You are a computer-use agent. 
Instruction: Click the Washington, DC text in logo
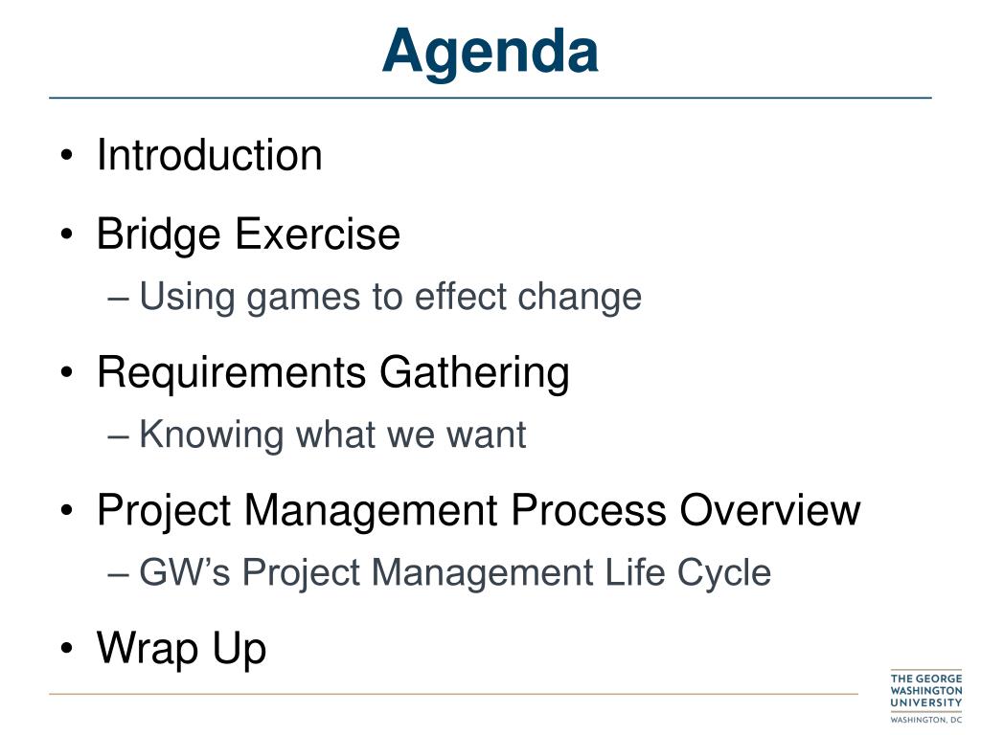click(926, 720)
